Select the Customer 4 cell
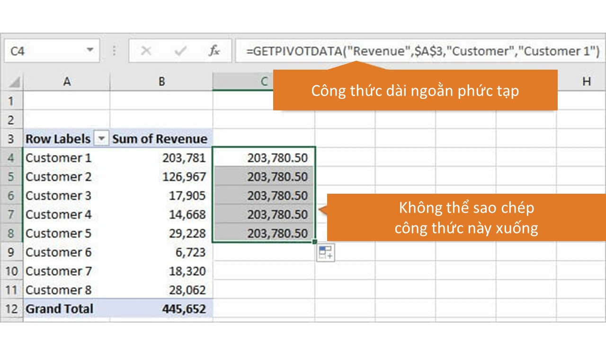This screenshot has height=341, width=606. pos(67,215)
